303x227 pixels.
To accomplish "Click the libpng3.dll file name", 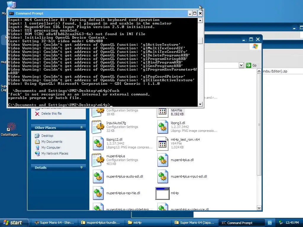I will [178, 123].
